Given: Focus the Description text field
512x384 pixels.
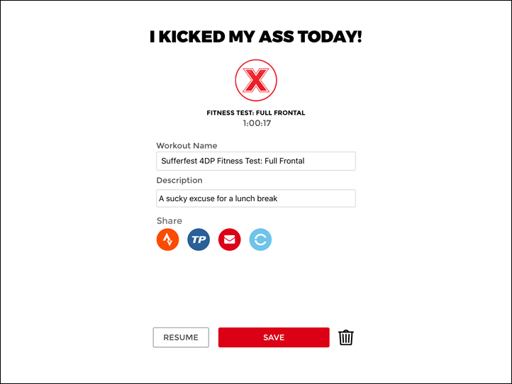Looking at the screenshot, I should tap(256, 198).
